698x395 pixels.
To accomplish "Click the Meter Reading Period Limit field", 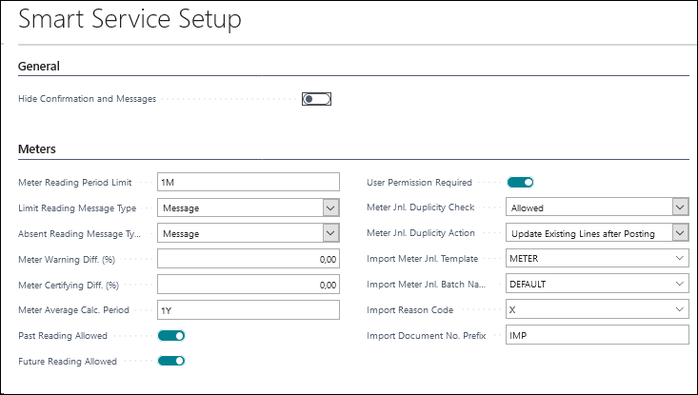I will point(249,182).
